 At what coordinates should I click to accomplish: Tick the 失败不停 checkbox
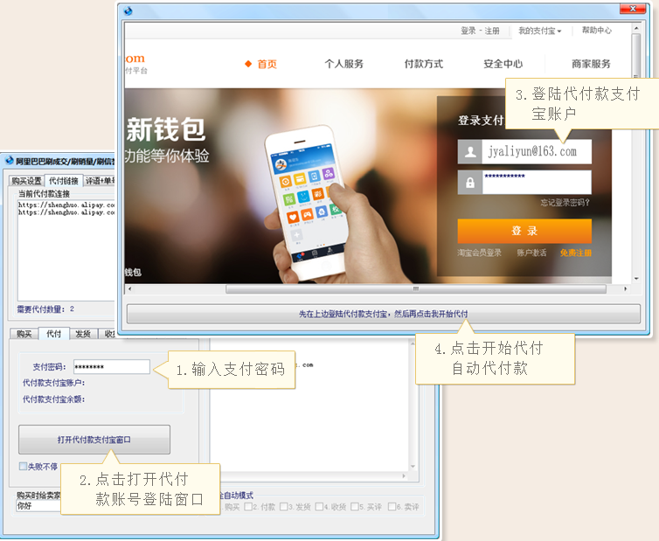(23, 466)
